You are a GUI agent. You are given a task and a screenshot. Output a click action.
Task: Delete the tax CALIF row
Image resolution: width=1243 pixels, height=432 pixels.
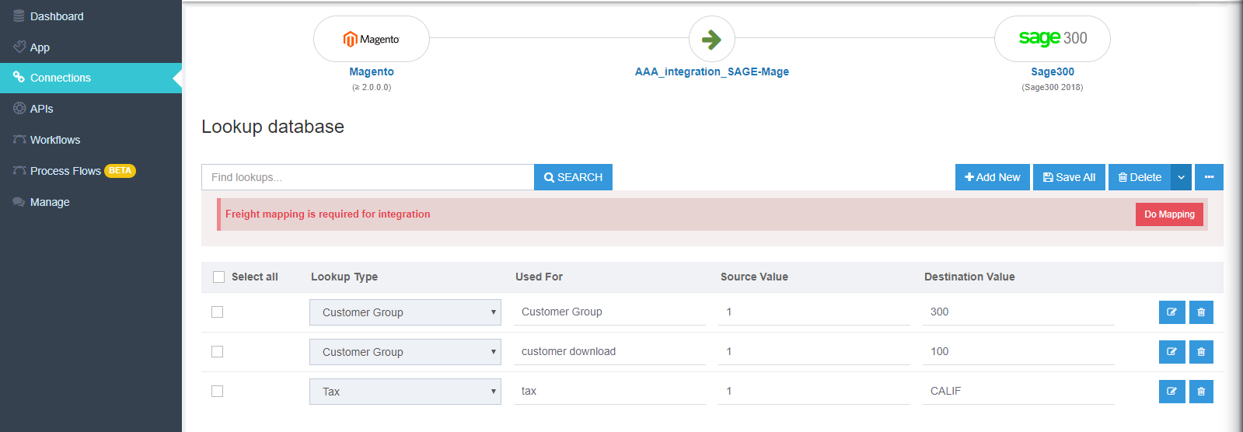coord(1201,392)
